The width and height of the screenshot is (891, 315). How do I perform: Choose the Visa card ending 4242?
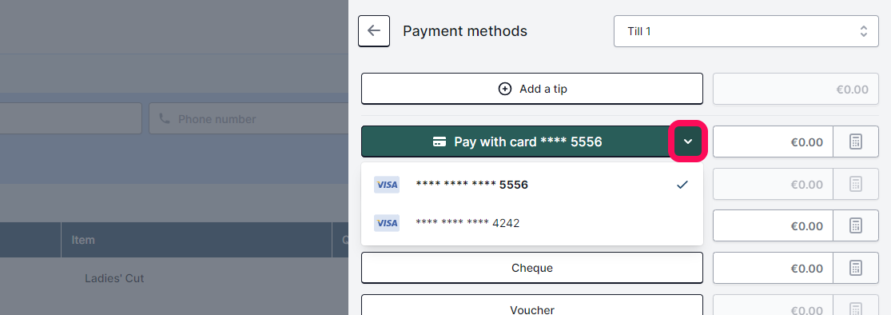tap(532, 223)
